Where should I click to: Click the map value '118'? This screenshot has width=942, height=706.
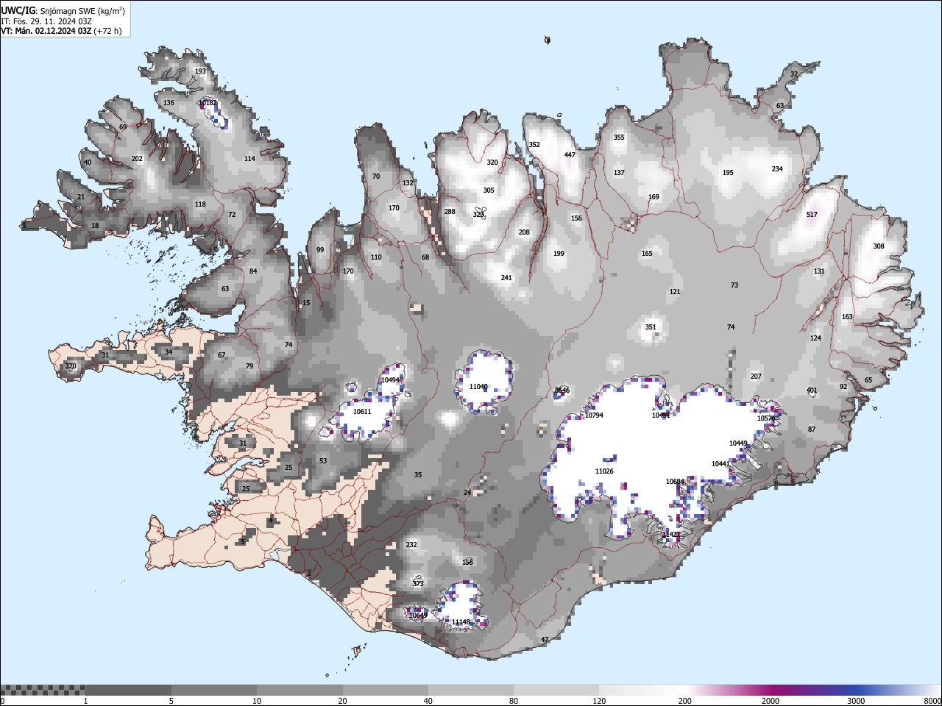[200, 204]
